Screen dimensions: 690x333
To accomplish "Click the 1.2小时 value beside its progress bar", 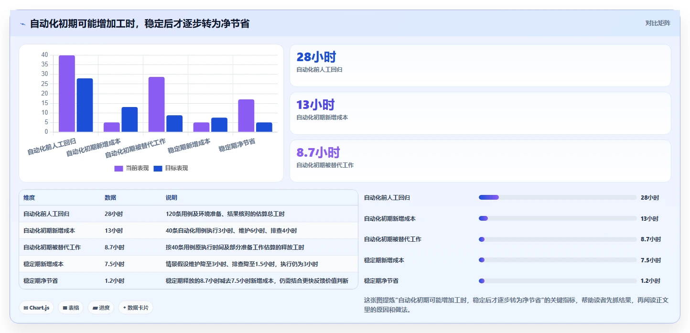I will click(x=651, y=281).
